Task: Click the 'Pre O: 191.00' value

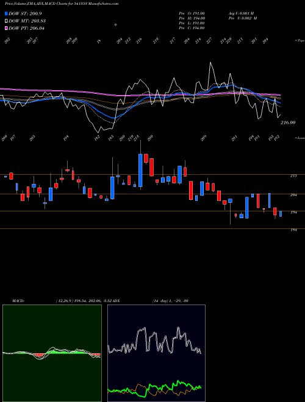Action: (192, 13)
